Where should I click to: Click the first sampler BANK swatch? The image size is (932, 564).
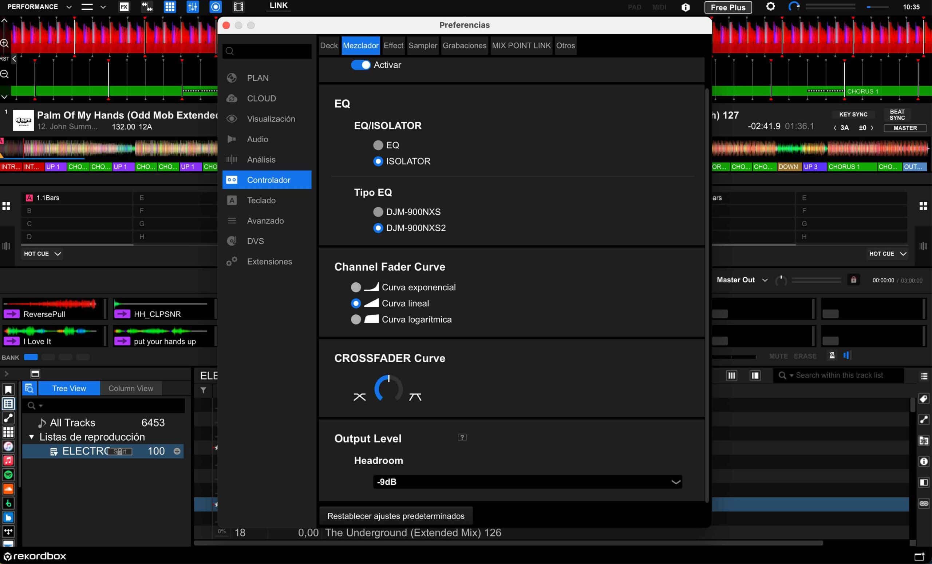point(31,357)
